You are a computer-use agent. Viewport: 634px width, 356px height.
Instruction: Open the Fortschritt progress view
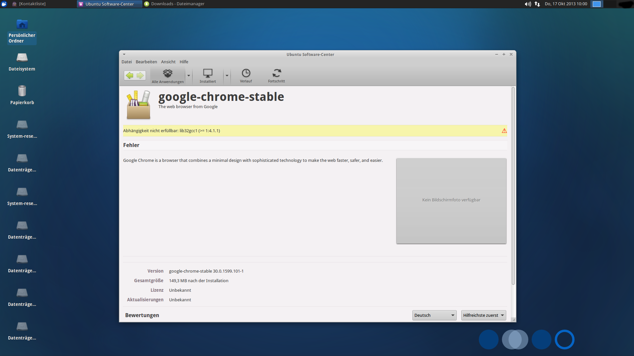tap(276, 76)
